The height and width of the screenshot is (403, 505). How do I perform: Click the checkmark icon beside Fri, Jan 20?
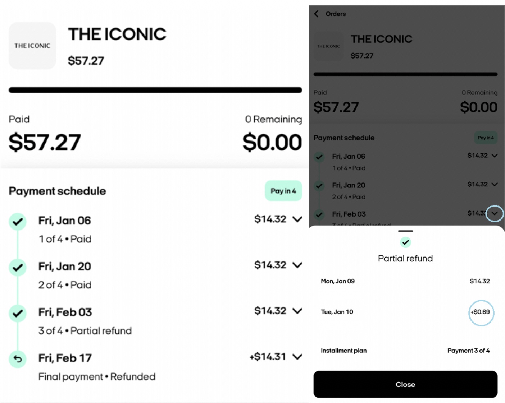18,268
